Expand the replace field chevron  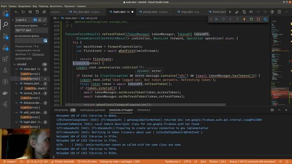(x=13, y=20)
